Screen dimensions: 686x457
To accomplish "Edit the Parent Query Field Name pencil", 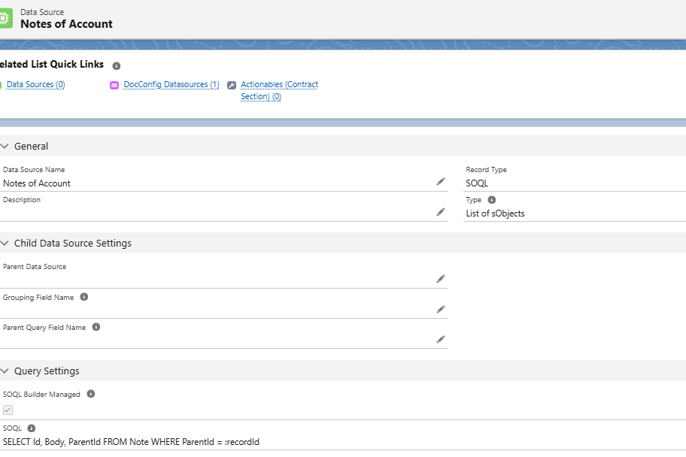I will coord(441,339).
